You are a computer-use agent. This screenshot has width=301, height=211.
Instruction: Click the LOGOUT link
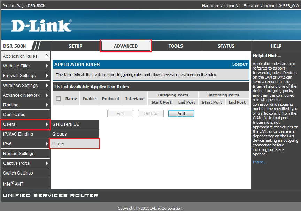pyautogui.click(x=240, y=65)
